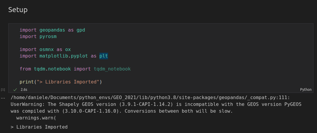Click the geopandas module name
The image size is (317, 133).
coord(52,30)
